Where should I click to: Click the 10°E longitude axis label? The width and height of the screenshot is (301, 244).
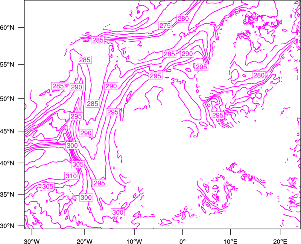pos(230,241)
